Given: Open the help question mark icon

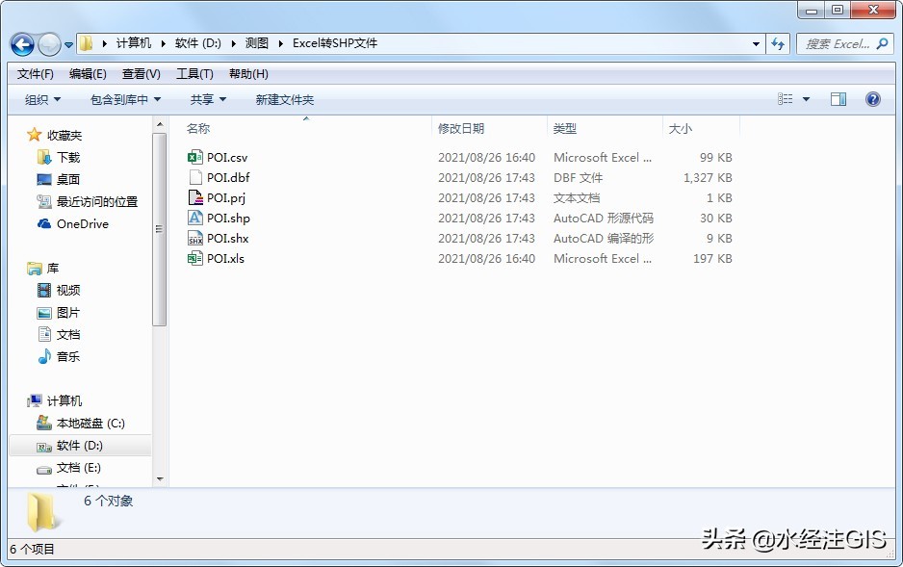Looking at the screenshot, I should coord(873,99).
